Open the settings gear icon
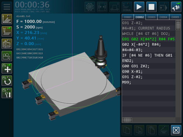The image size is (183, 137). pos(90,7)
